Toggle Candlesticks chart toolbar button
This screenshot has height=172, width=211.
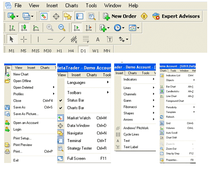24,28
